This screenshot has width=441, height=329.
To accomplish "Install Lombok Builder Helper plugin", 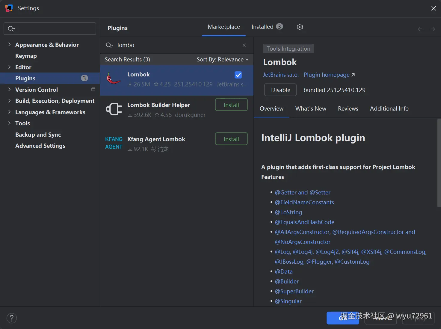I will pyautogui.click(x=231, y=105).
